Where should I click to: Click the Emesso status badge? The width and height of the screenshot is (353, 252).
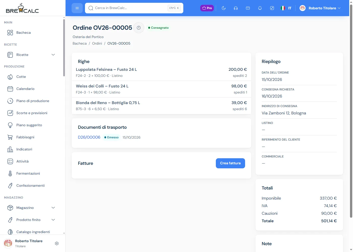pos(111,137)
